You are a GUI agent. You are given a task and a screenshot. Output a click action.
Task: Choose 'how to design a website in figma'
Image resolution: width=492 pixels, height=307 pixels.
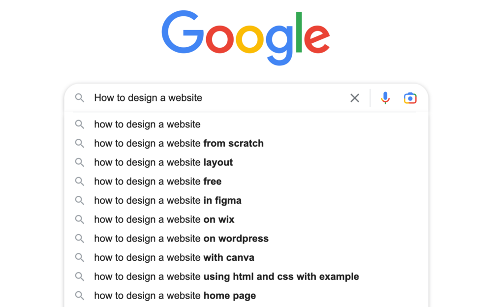[246, 201]
